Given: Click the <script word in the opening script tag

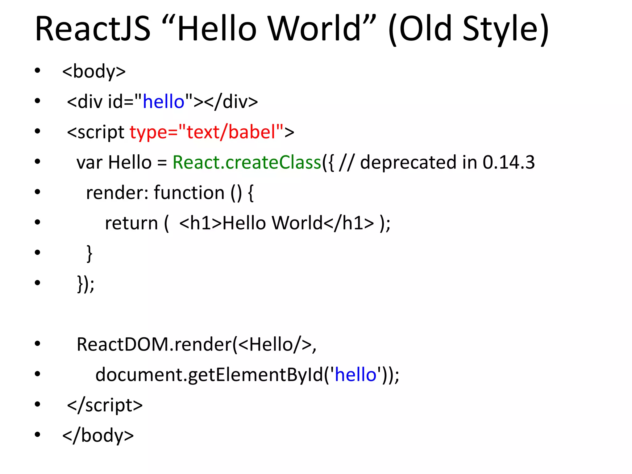Looking at the screenshot, I should click(96, 132).
